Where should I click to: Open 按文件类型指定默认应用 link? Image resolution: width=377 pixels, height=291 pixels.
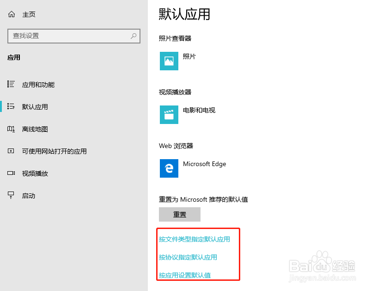pyautogui.click(x=194, y=239)
